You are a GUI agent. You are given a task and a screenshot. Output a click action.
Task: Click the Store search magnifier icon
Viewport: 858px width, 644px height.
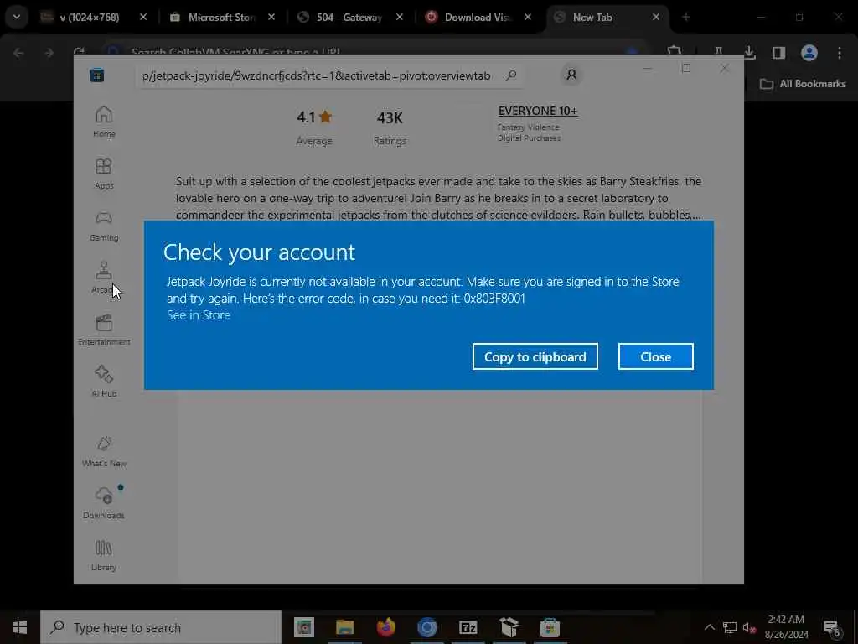point(511,75)
